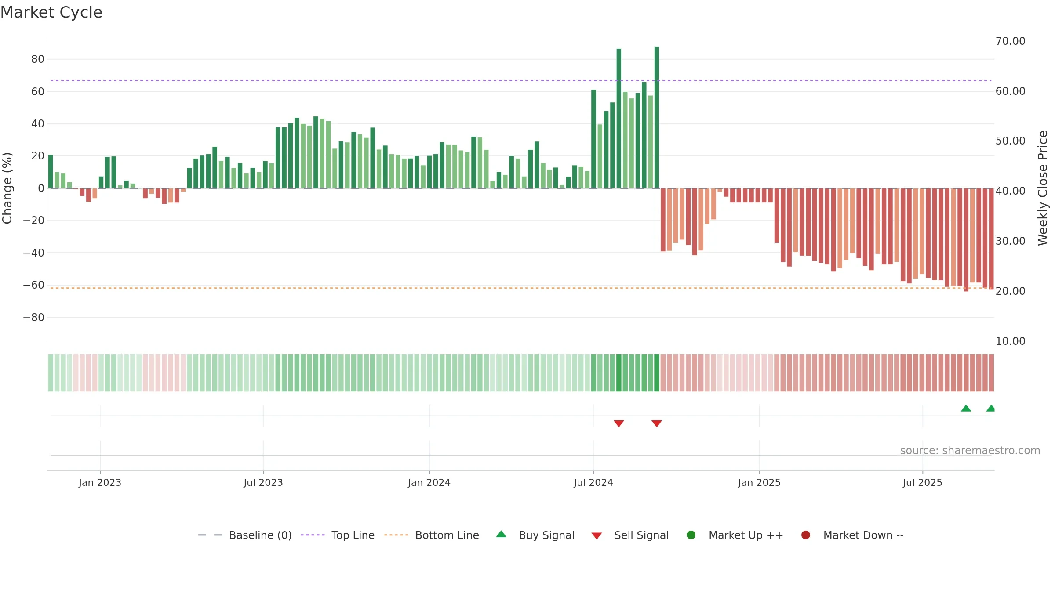The image size is (1055, 593).
Task: Click the purple dotted Top Line sample
Action: coord(313,535)
